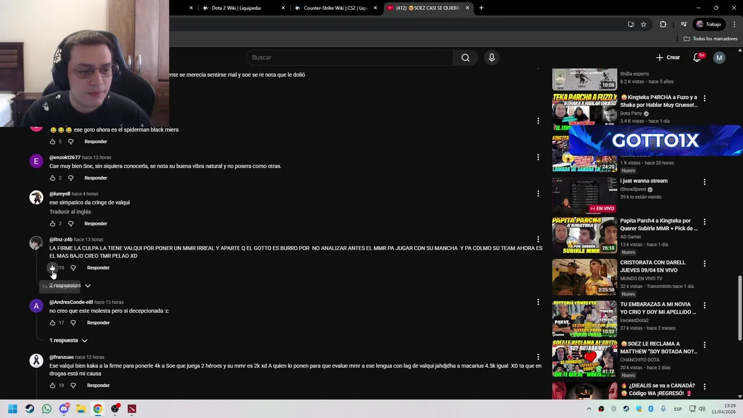Click the microphone icon in system tray
This screenshot has width=743, height=418.
point(663,409)
